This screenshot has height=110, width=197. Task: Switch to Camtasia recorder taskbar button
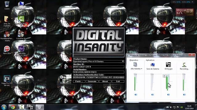pos(22,107)
